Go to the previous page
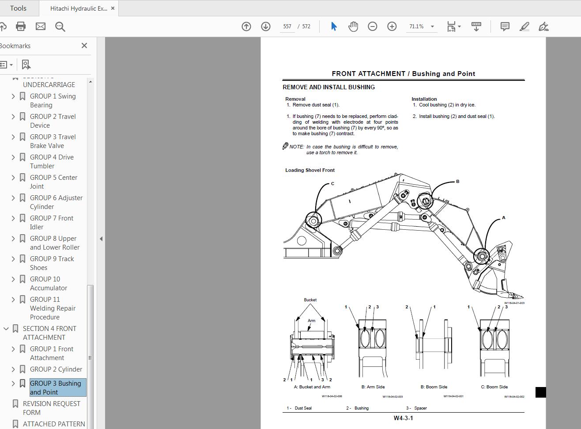Screen dimensions: 581x429 click(246, 27)
